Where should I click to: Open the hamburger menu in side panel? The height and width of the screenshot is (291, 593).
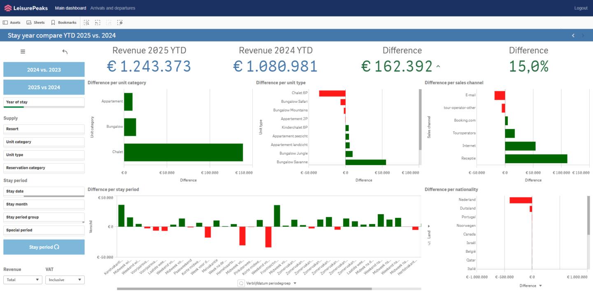[23, 52]
